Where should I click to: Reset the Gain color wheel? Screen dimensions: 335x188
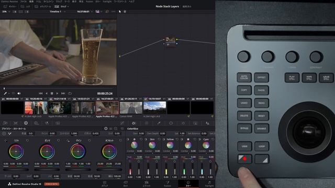[x=90, y=140]
